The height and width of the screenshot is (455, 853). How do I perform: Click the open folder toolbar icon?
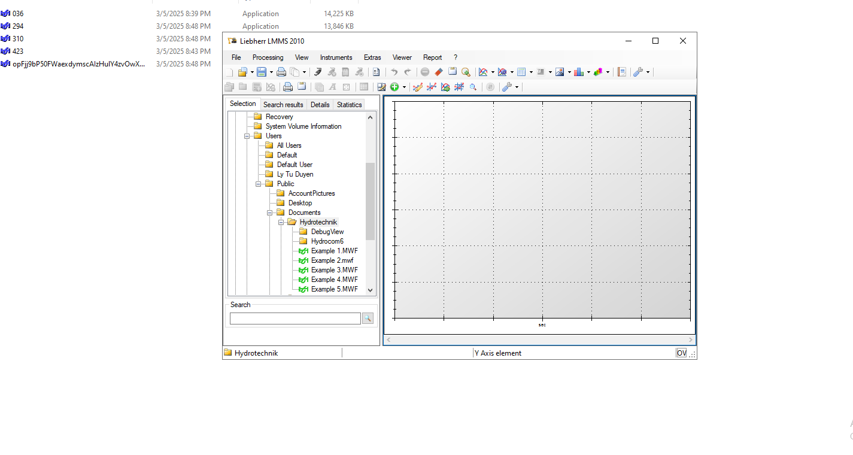pyautogui.click(x=242, y=72)
